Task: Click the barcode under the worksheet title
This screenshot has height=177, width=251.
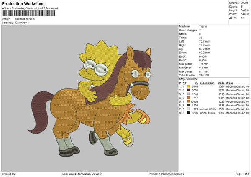Action: [29, 13]
